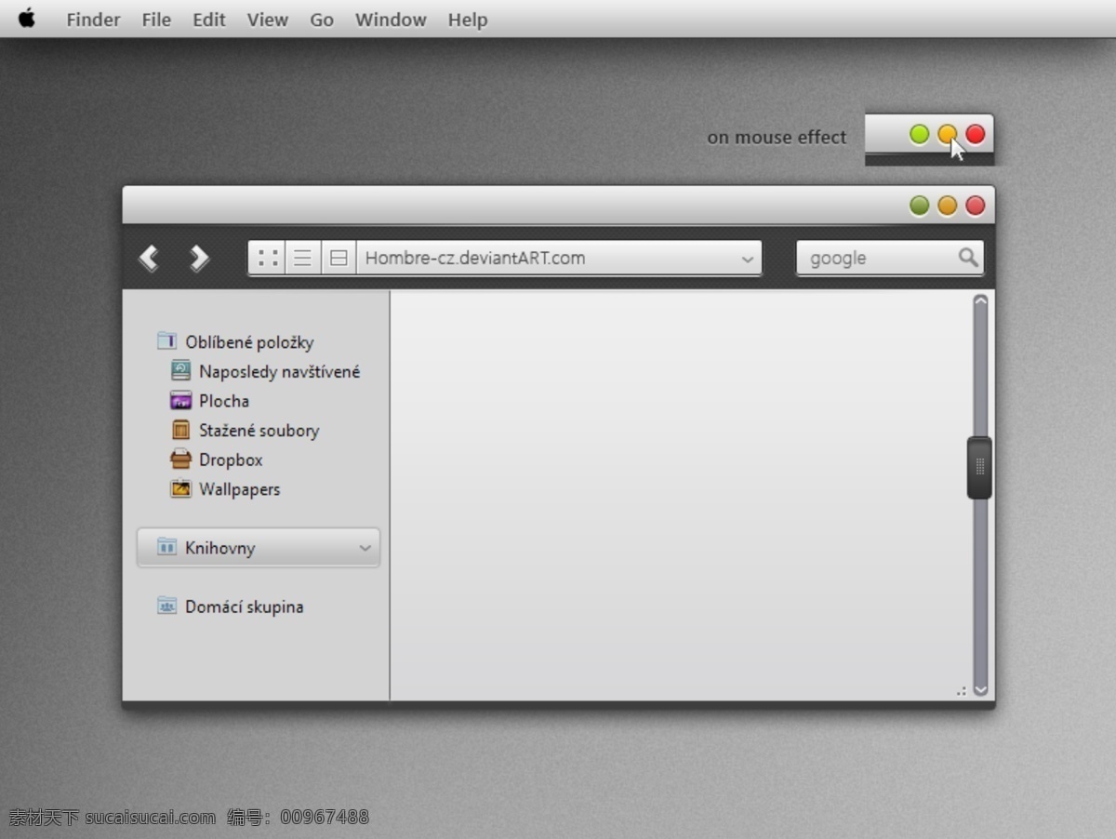The image size is (1116, 839).
Task: Open the Window menu
Action: point(391,20)
